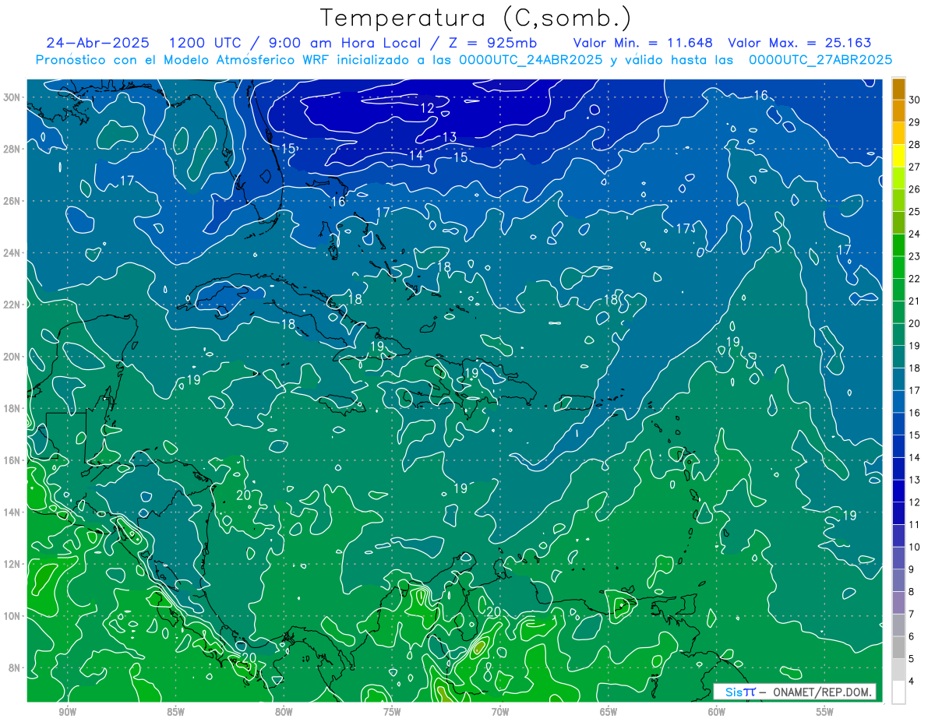Image resolution: width=935 pixels, height=722 pixels.
Task: Click the '15' value on the color legend
Action: [x=915, y=435]
